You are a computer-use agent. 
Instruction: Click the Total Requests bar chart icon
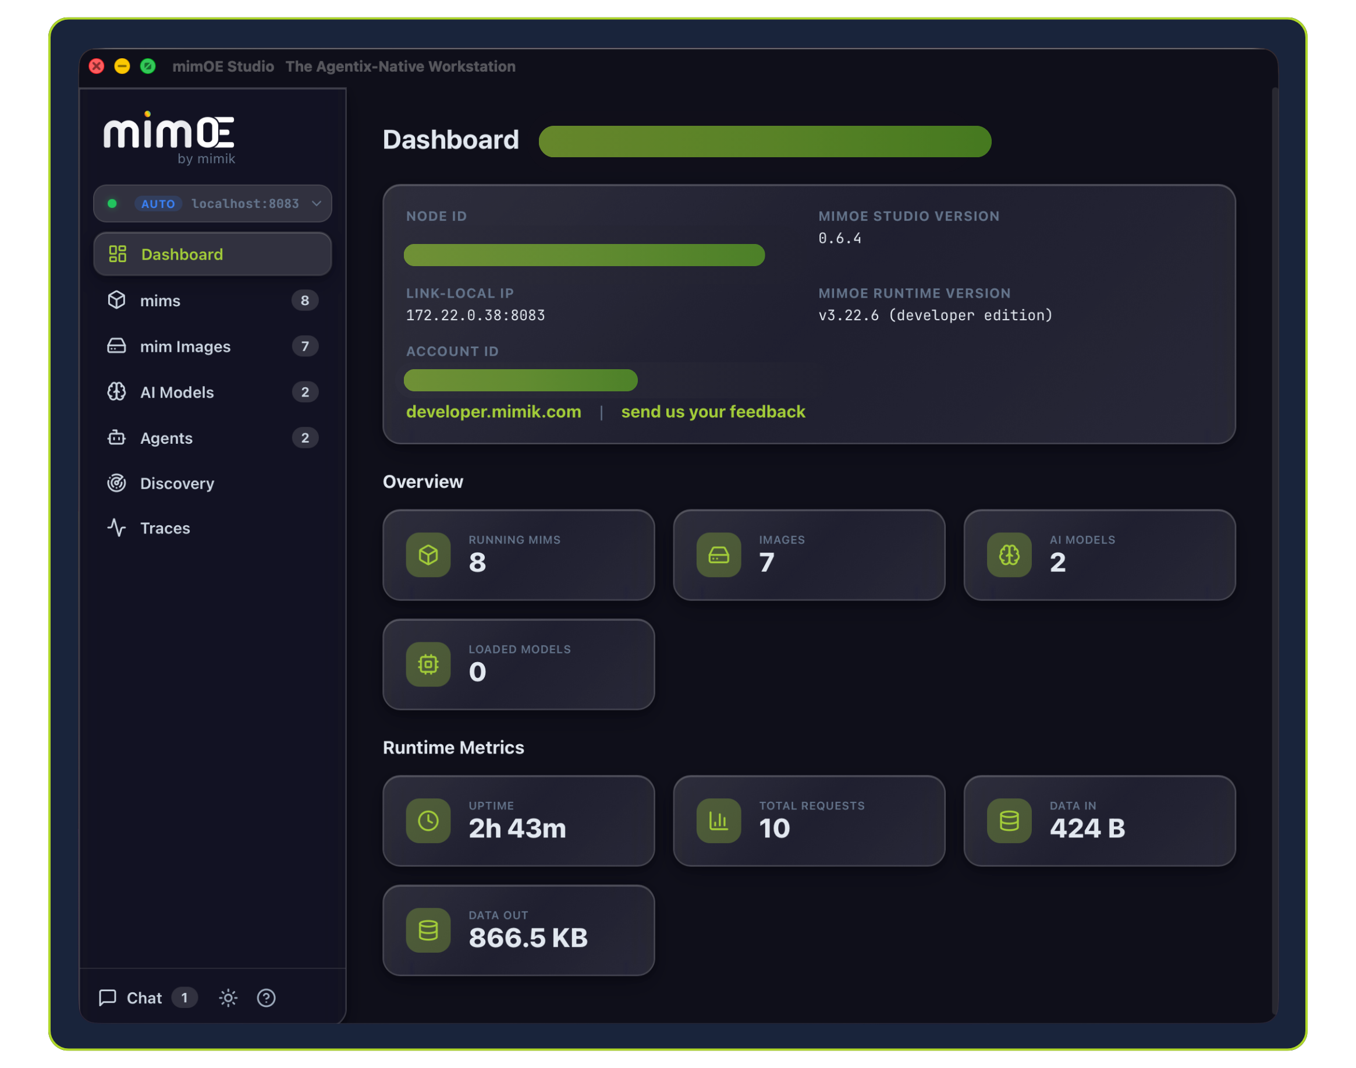click(719, 821)
